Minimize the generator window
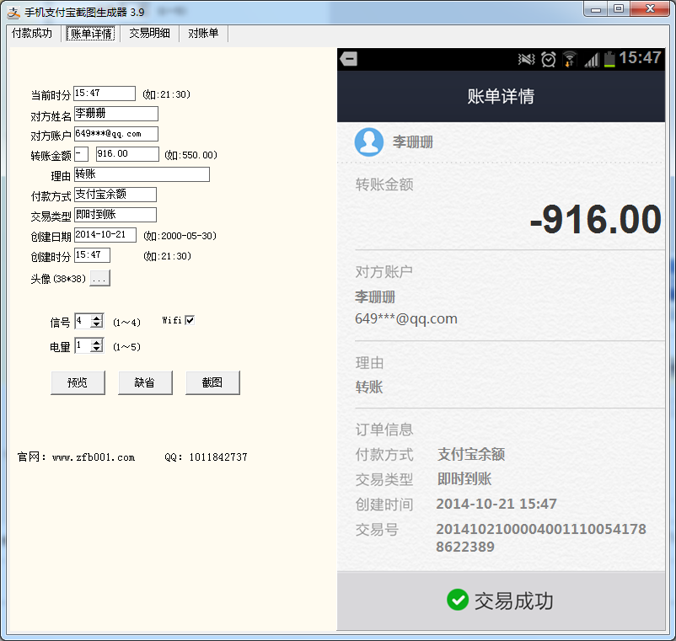The height and width of the screenshot is (641, 676). tap(596, 9)
